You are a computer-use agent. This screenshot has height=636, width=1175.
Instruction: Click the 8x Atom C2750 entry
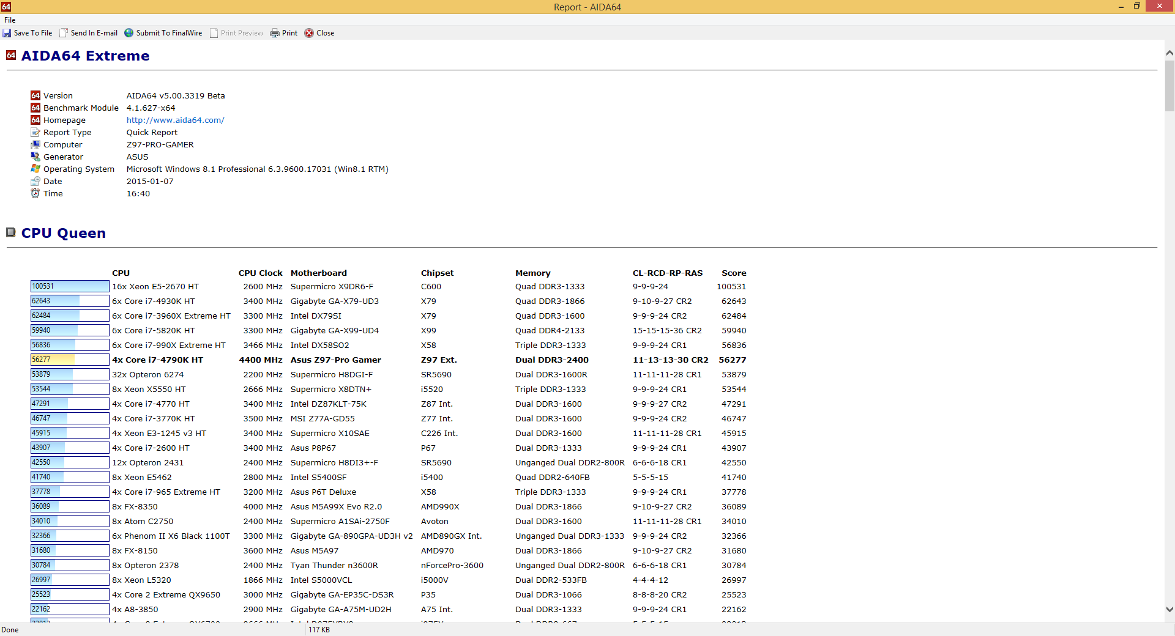tap(143, 521)
